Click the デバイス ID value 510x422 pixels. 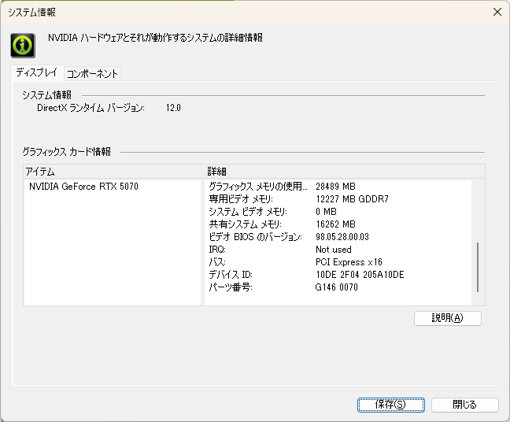[x=360, y=275]
